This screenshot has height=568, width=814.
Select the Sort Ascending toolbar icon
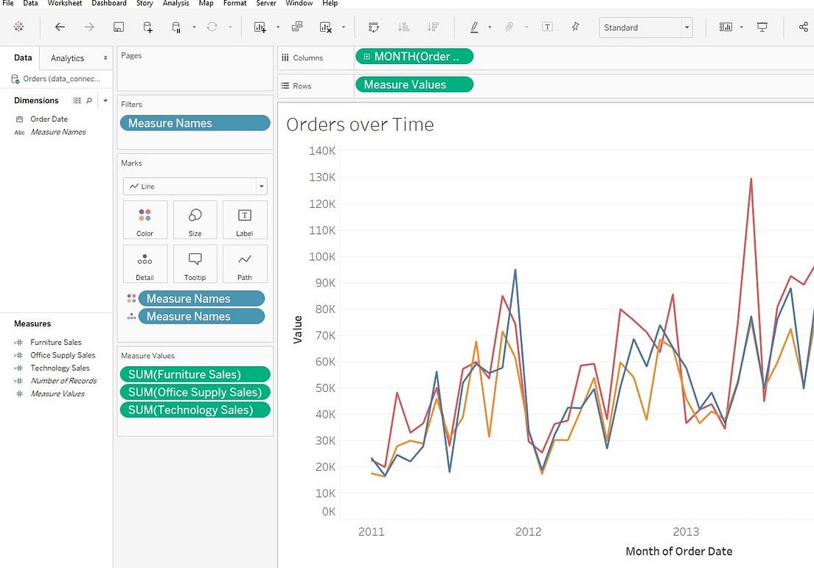(x=403, y=27)
